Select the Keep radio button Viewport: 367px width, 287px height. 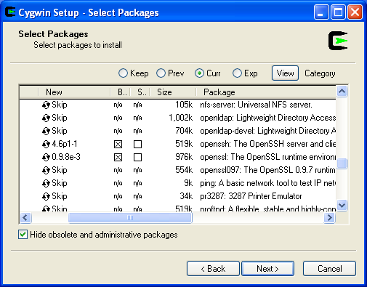(x=123, y=73)
